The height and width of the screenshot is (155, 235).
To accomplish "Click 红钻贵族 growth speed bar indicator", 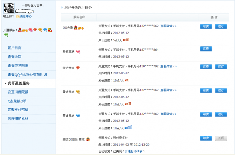I will [x=127, y=80].
